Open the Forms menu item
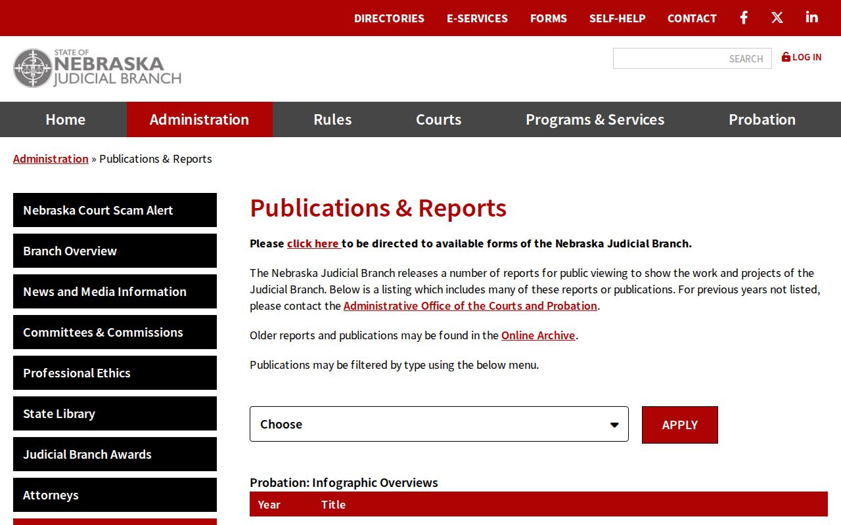This screenshot has width=841, height=525. 549,18
